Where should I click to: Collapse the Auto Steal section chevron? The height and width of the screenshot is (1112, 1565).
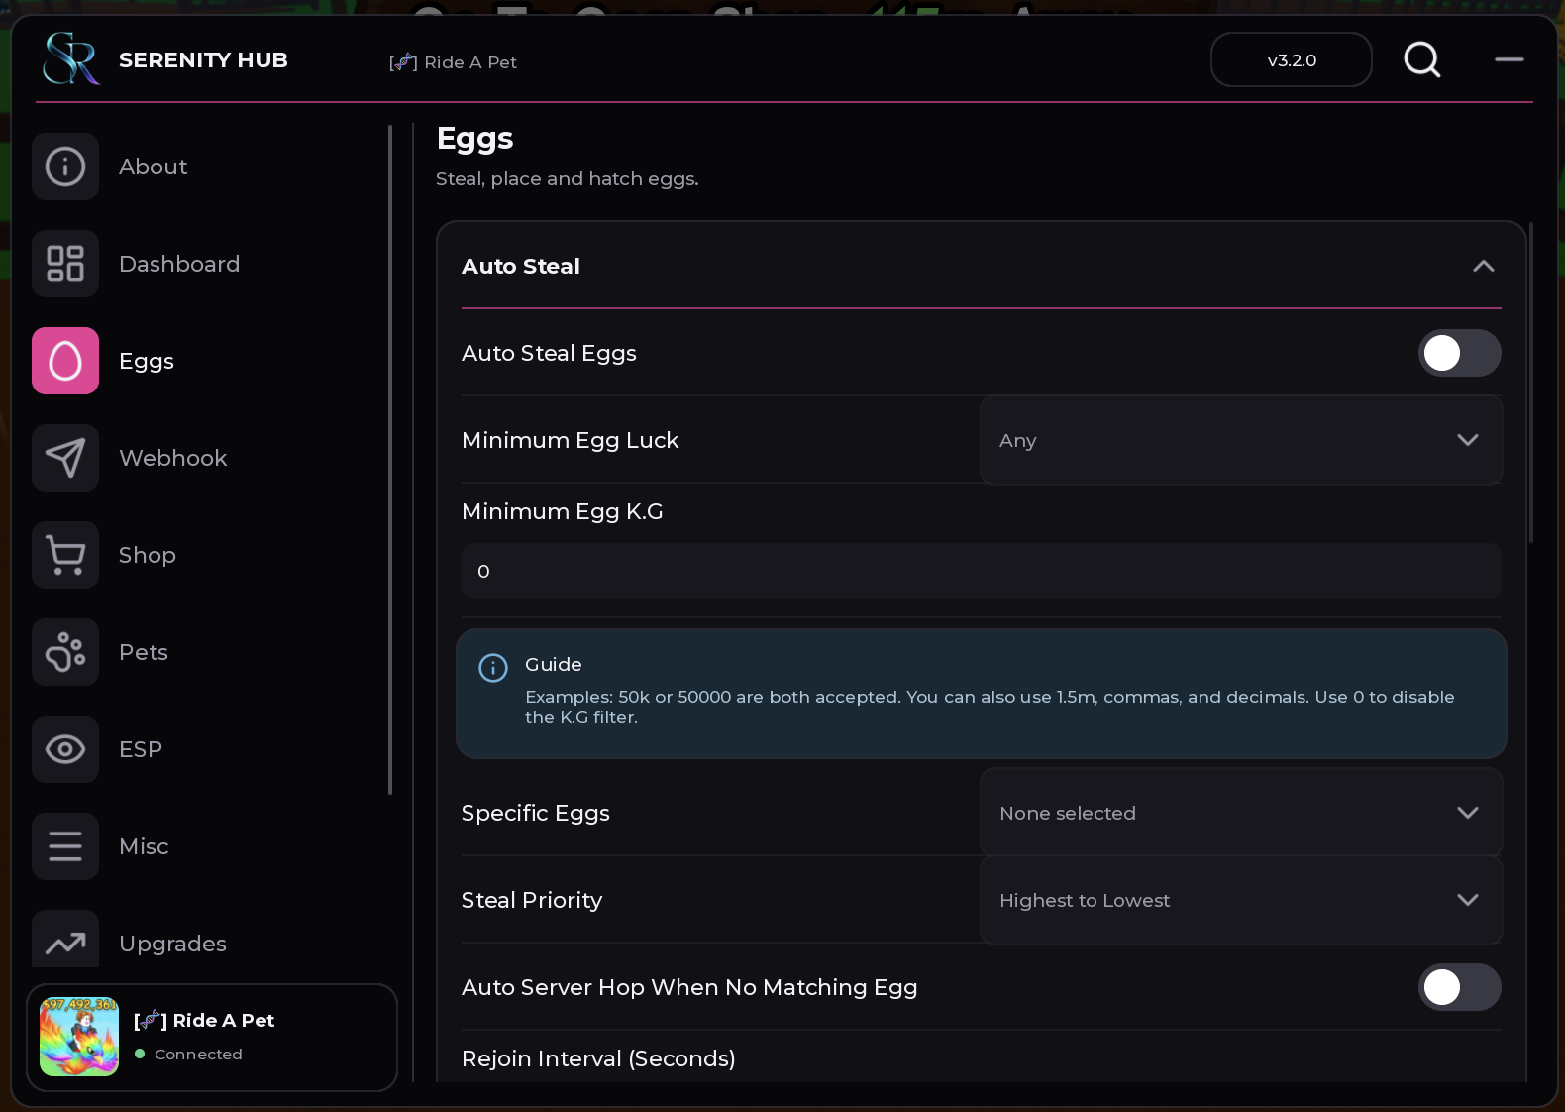1484,266
